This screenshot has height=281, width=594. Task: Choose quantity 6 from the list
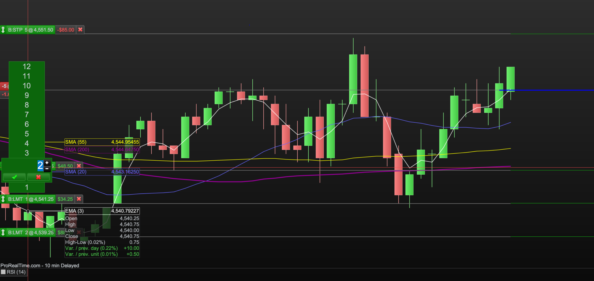tap(27, 124)
